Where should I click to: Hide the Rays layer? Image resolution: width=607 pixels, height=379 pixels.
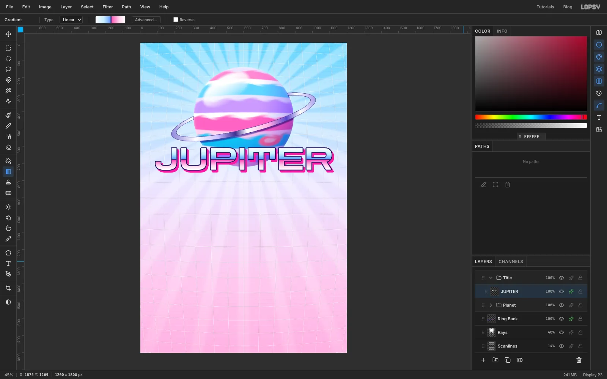[x=561, y=332]
